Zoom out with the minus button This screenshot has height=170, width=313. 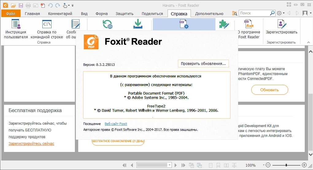click(268, 165)
